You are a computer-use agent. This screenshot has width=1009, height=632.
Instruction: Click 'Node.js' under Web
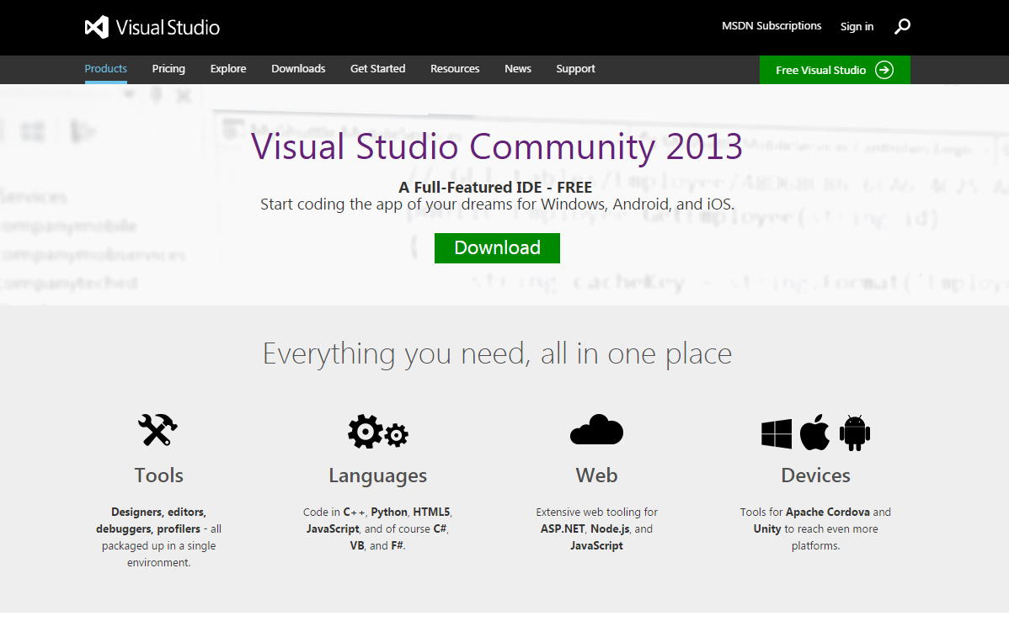point(610,529)
